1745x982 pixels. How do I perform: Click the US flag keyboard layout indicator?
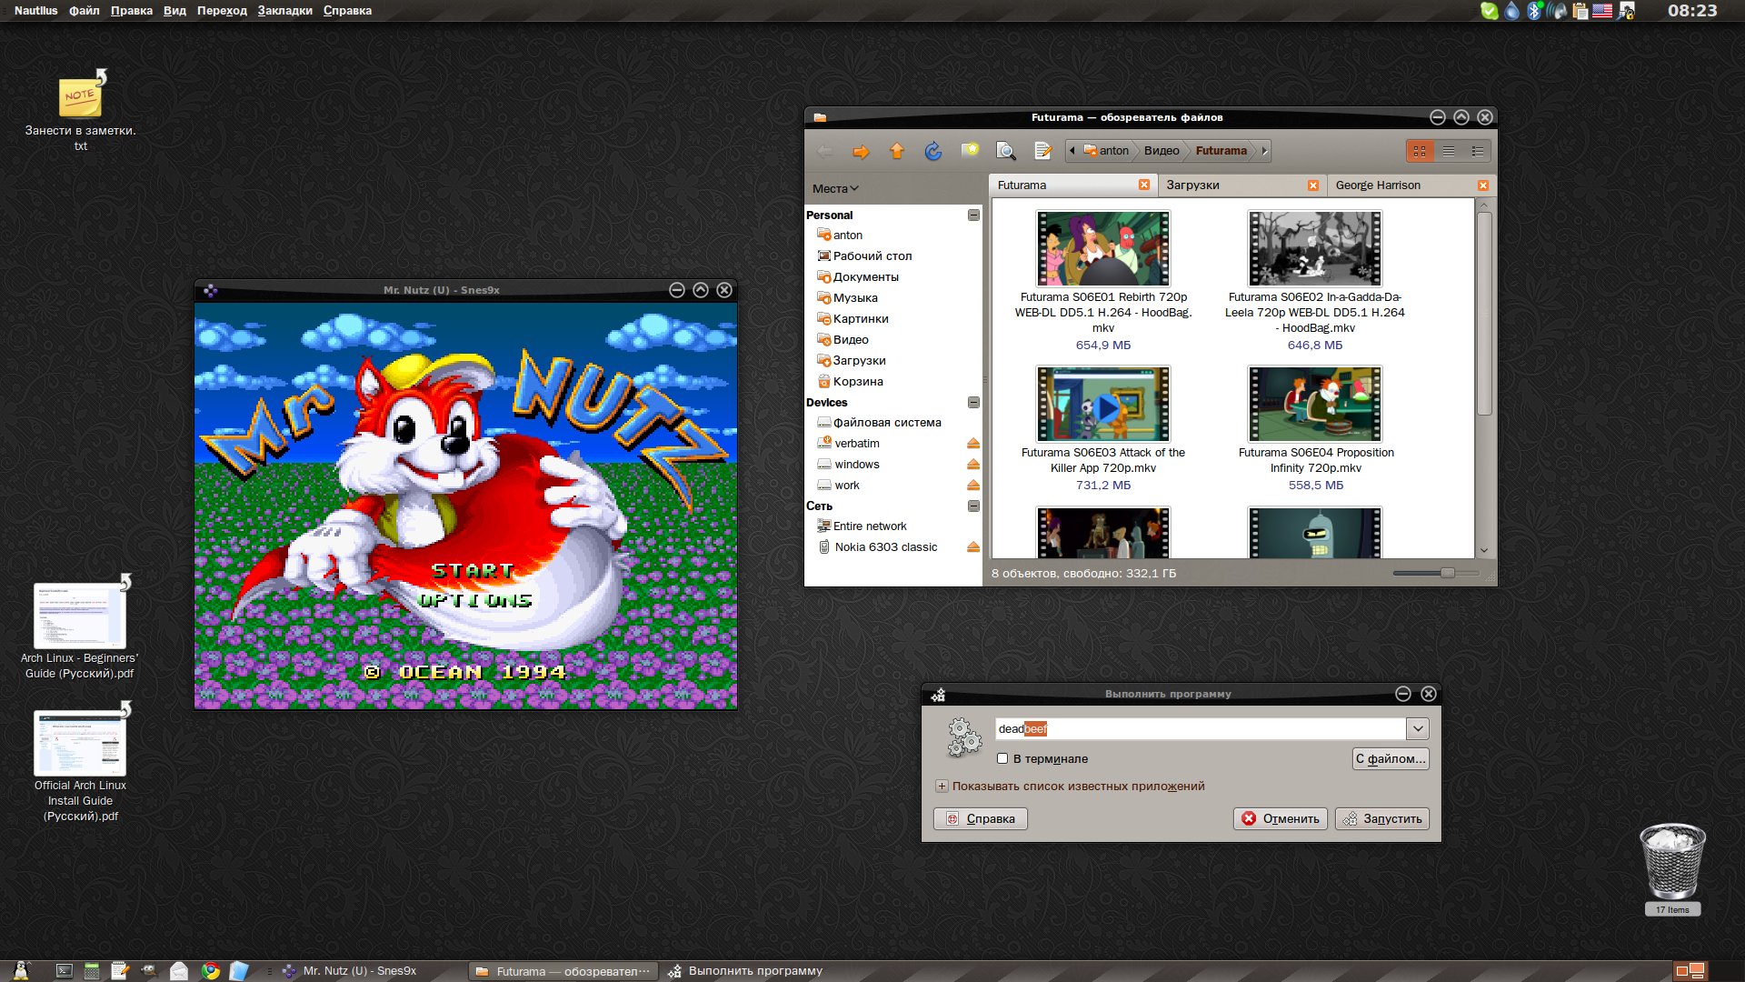point(1602,11)
